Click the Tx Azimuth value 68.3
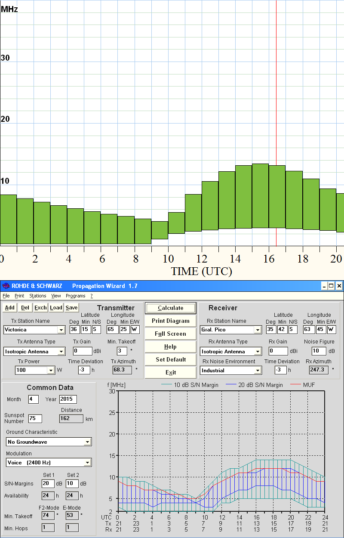This screenshot has height=538, width=344. click(123, 370)
